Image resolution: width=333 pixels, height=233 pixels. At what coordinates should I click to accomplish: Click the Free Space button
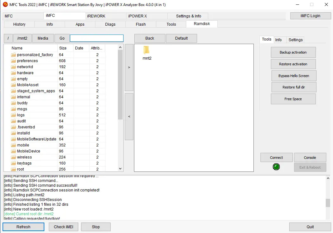point(293,99)
